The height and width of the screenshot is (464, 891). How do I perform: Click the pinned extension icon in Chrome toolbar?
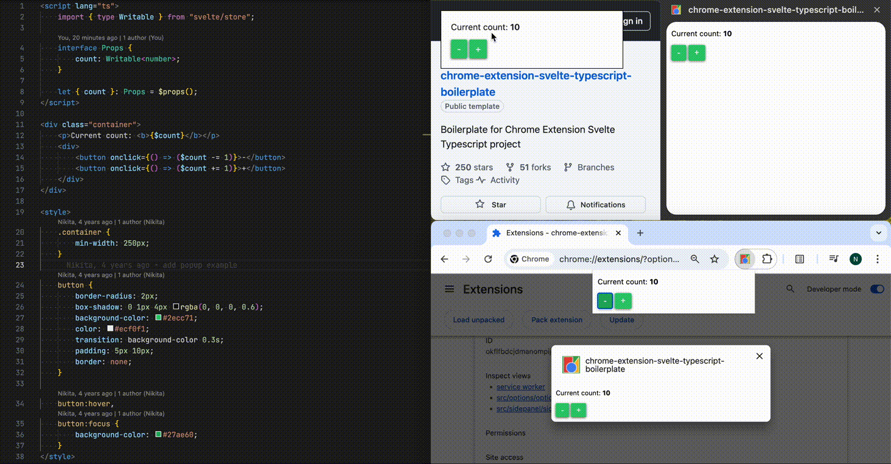(x=744, y=259)
